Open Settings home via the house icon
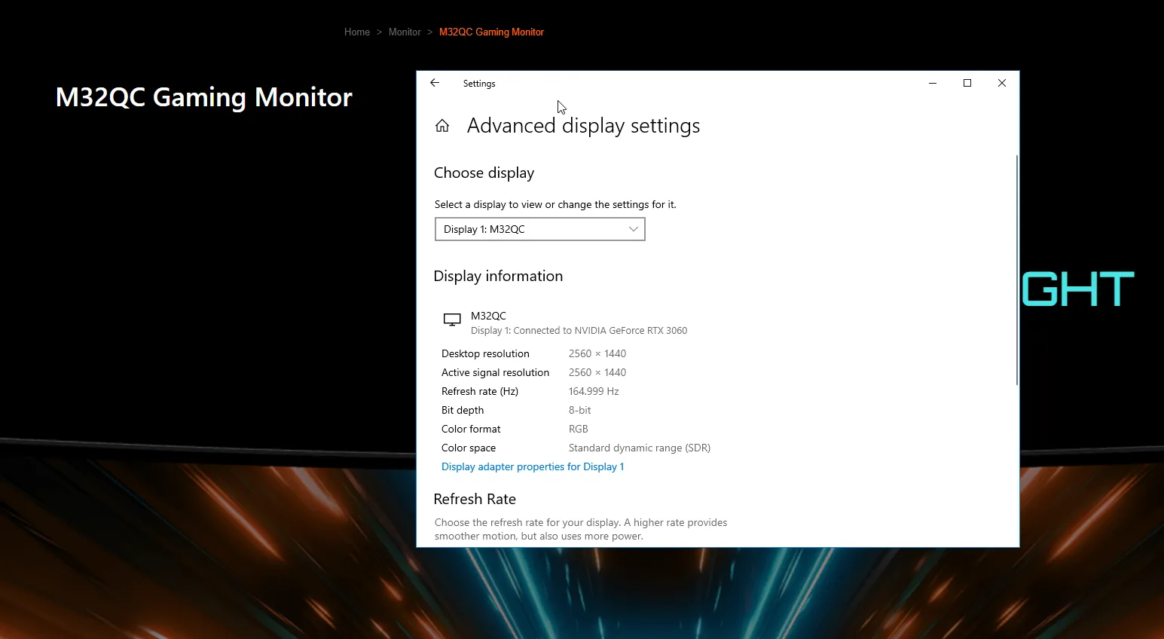This screenshot has width=1164, height=639. coord(442,126)
